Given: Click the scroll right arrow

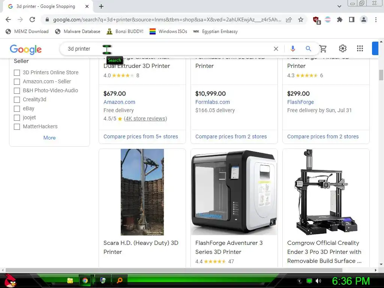Looking at the screenshot, I should pos(376,270).
